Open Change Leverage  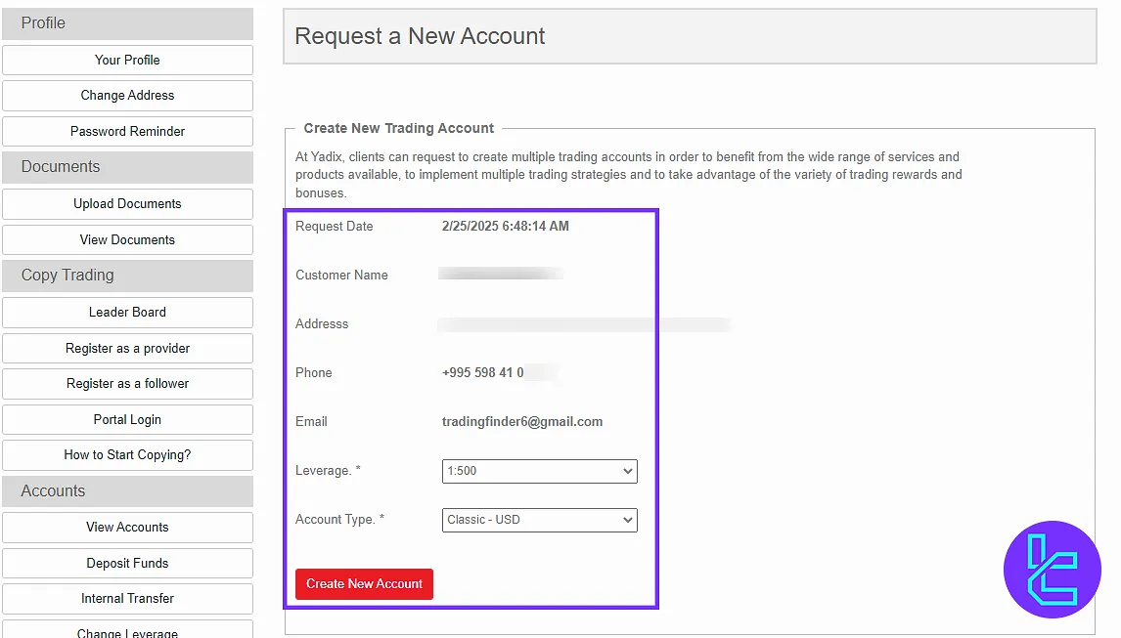(127, 630)
